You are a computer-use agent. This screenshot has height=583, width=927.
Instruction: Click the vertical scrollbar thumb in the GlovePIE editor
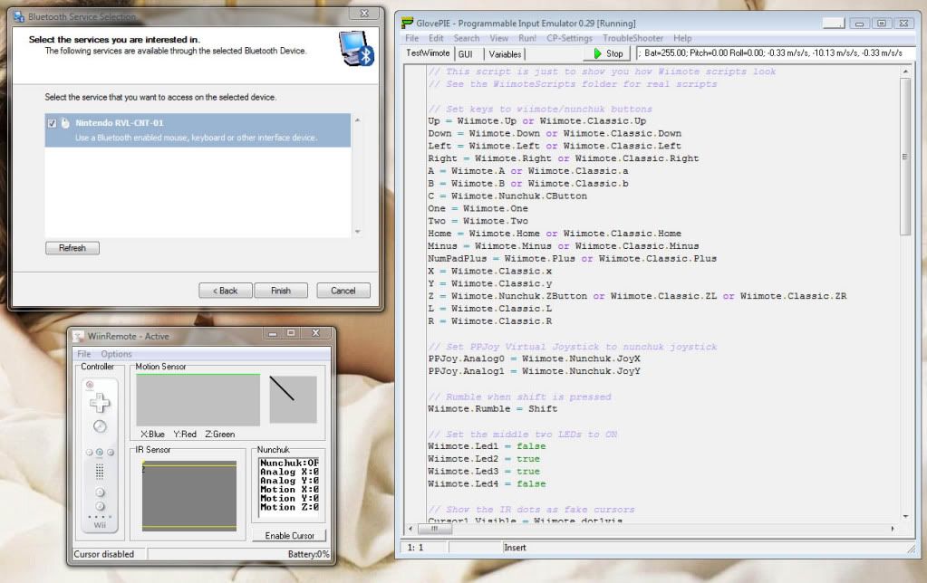905,156
